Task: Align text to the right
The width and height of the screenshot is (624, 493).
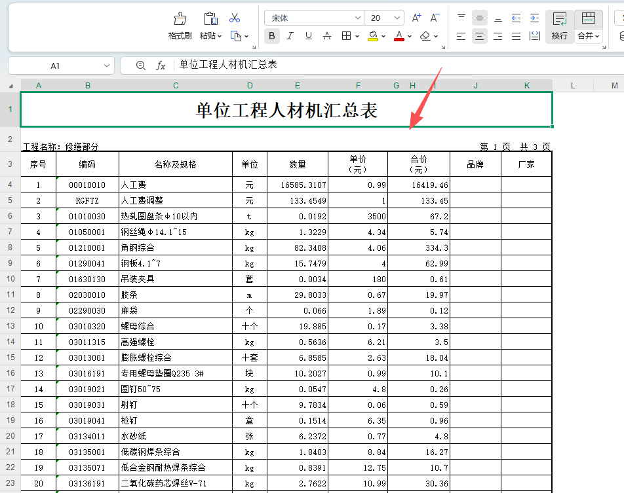Action: (x=498, y=36)
